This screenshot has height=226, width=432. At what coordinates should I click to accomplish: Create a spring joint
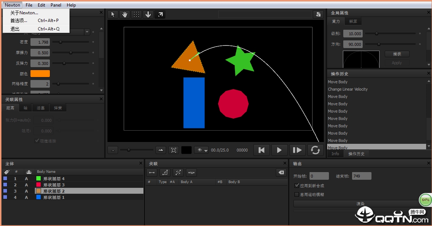[x=191, y=172]
